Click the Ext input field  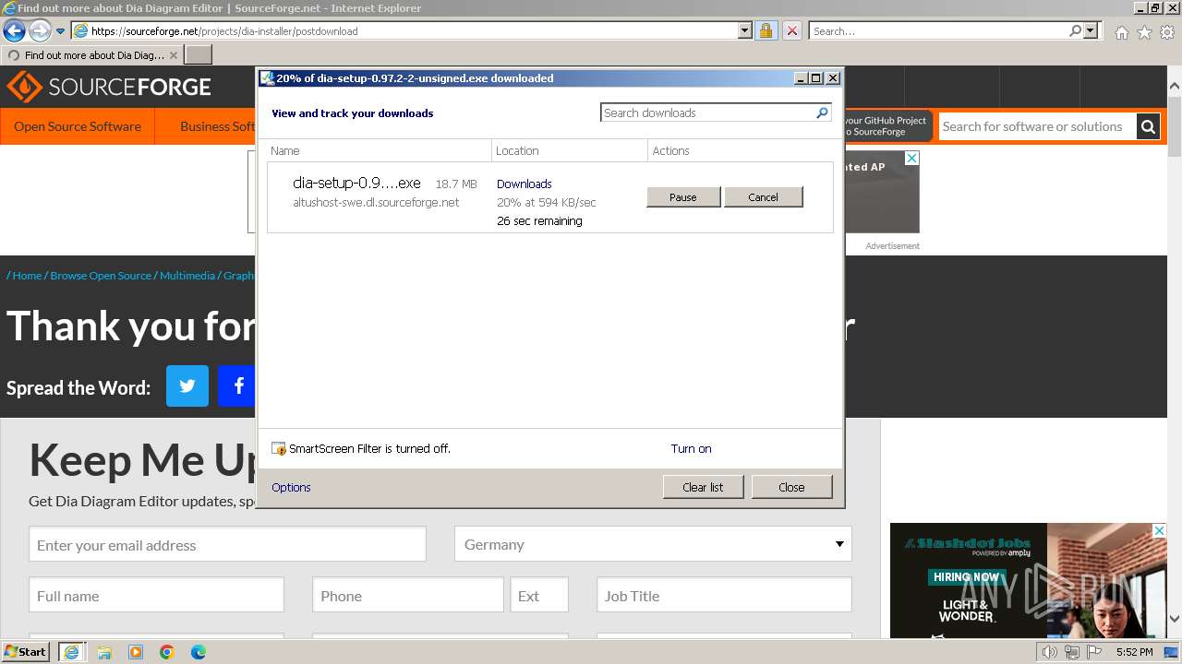539,595
